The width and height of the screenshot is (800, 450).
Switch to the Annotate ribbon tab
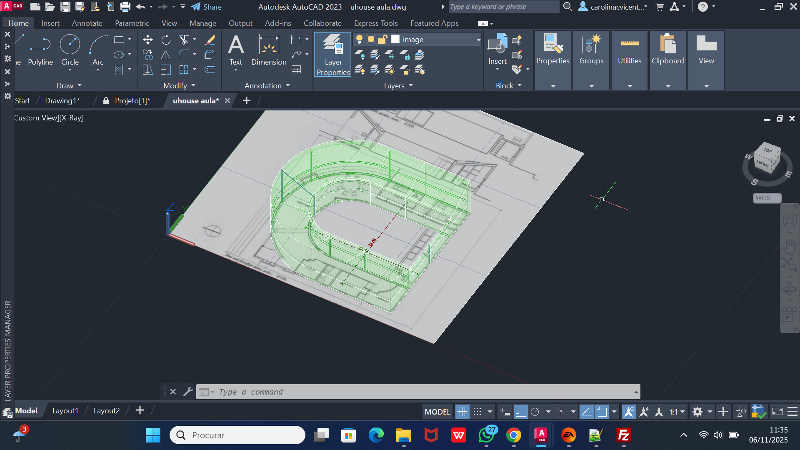point(87,23)
